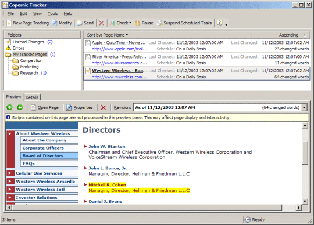Click the iRiver America page document icon
Screen dimensions: 314x225
click(88, 57)
